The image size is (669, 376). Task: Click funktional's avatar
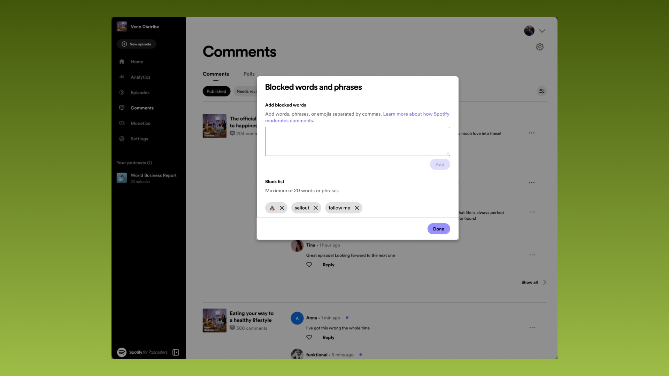click(x=297, y=354)
